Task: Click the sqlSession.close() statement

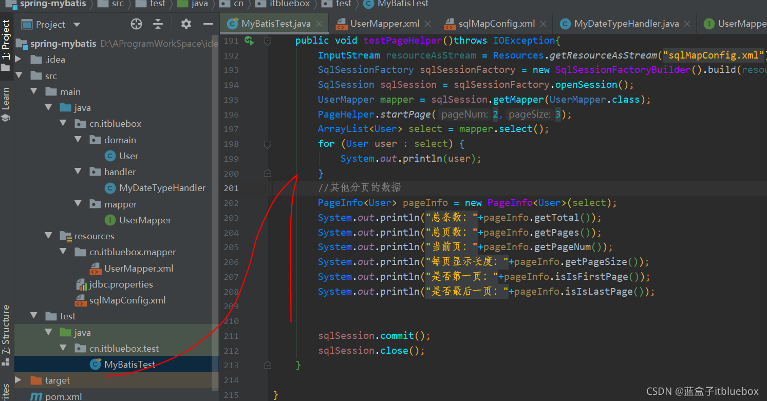Action: click(x=371, y=351)
